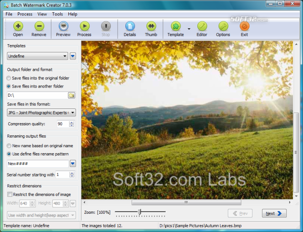Click the Prev image button
The height and width of the screenshot is (232, 303).
(x=240, y=213)
